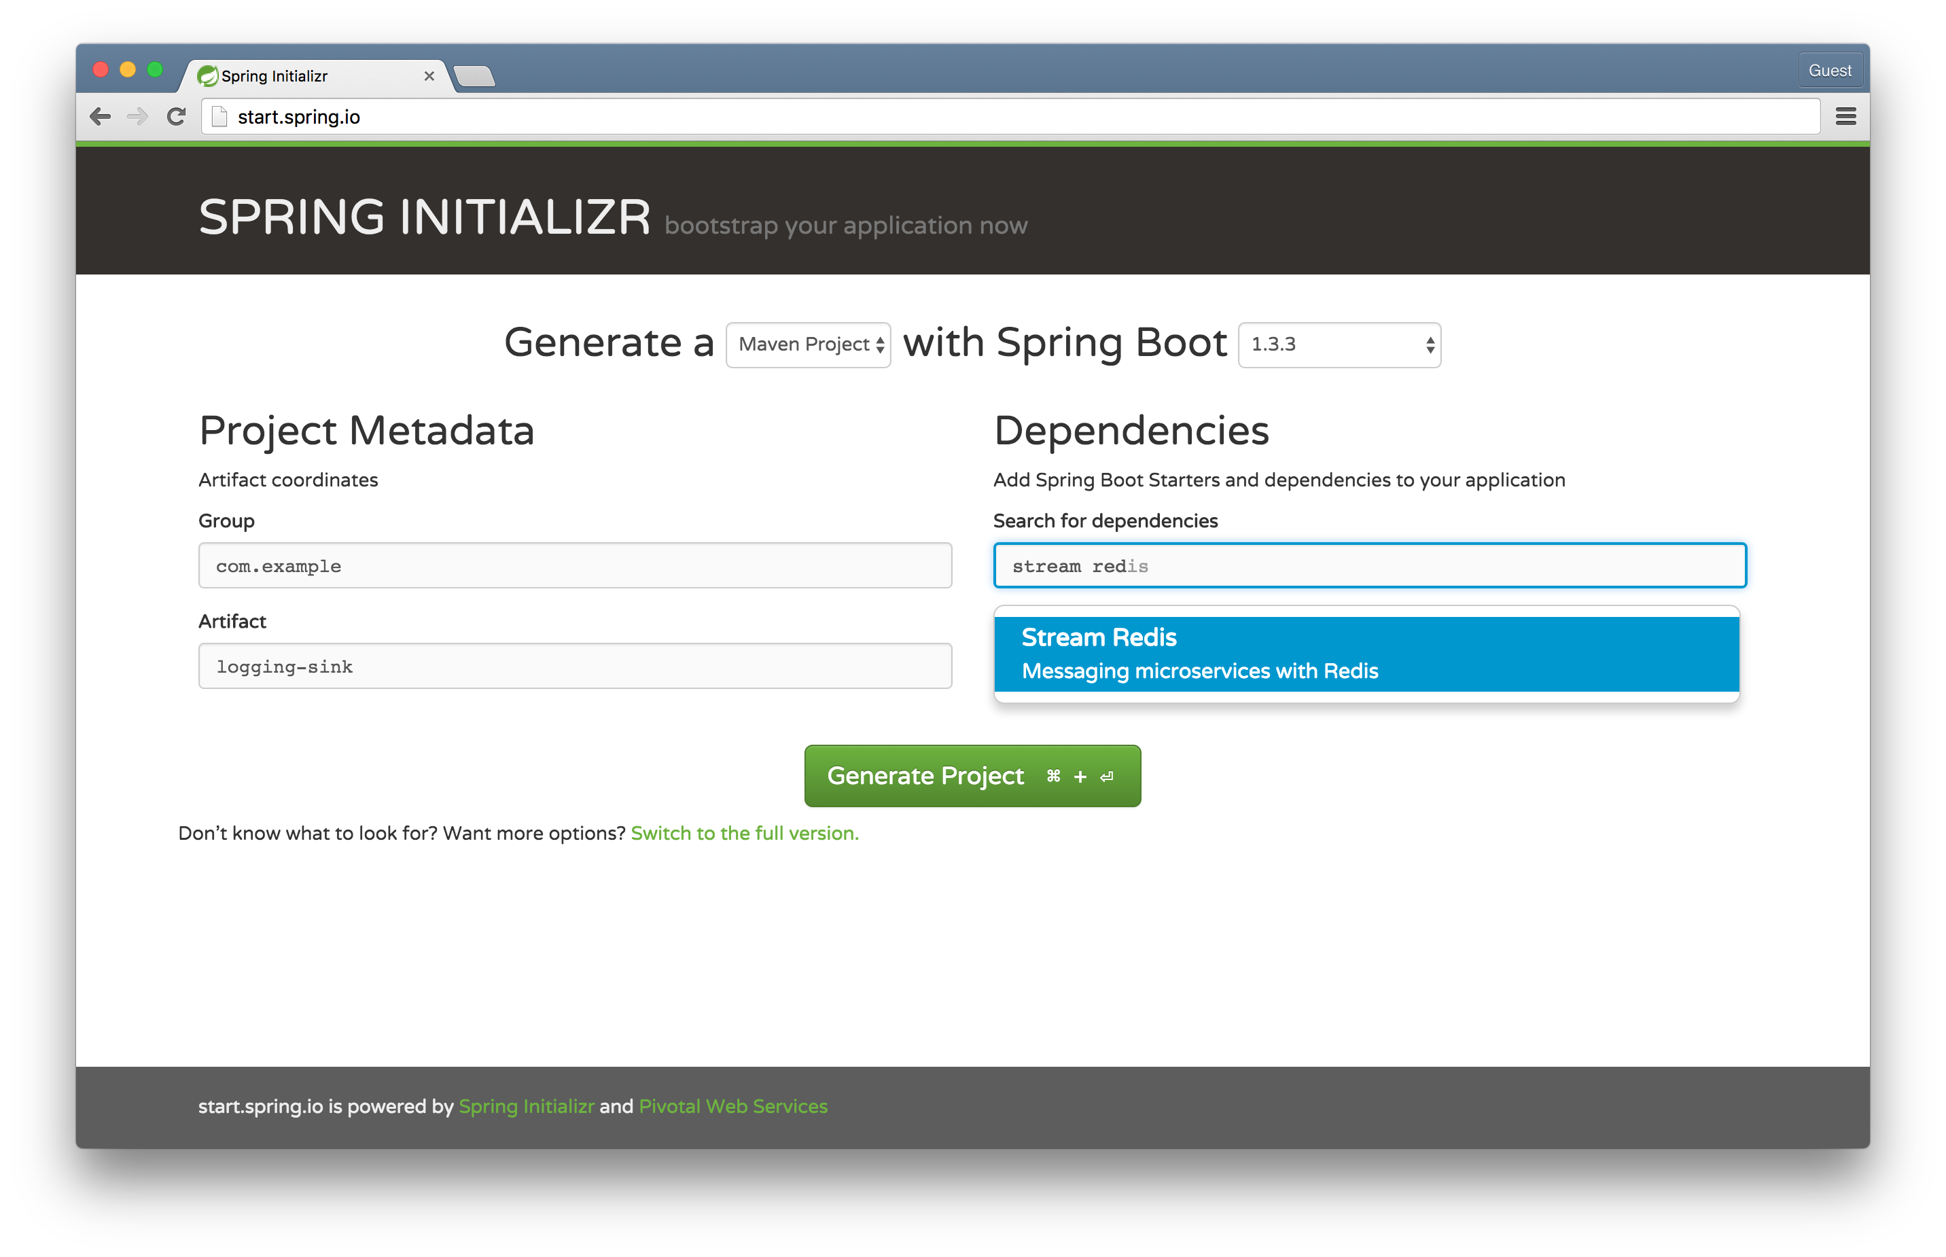Open a new browser tab
The width and height of the screenshot is (1946, 1257).
pos(474,77)
